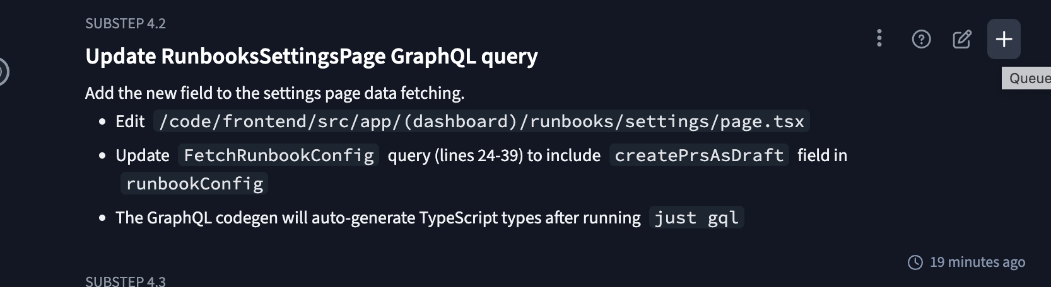This screenshot has width=1051, height=287.
Task: Click the word "Edit" in first bullet
Action: click(130, 121)
